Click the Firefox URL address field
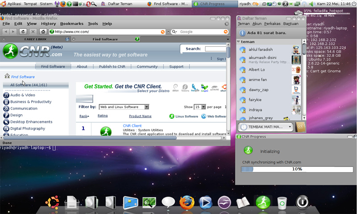 (x=107, y=32)
